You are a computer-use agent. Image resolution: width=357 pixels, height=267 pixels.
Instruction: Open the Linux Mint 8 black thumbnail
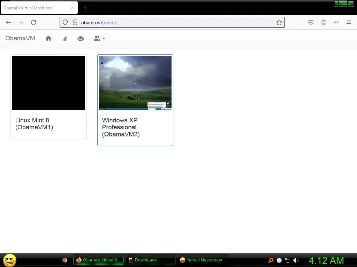pyautogui.click(x=48, y=83)
